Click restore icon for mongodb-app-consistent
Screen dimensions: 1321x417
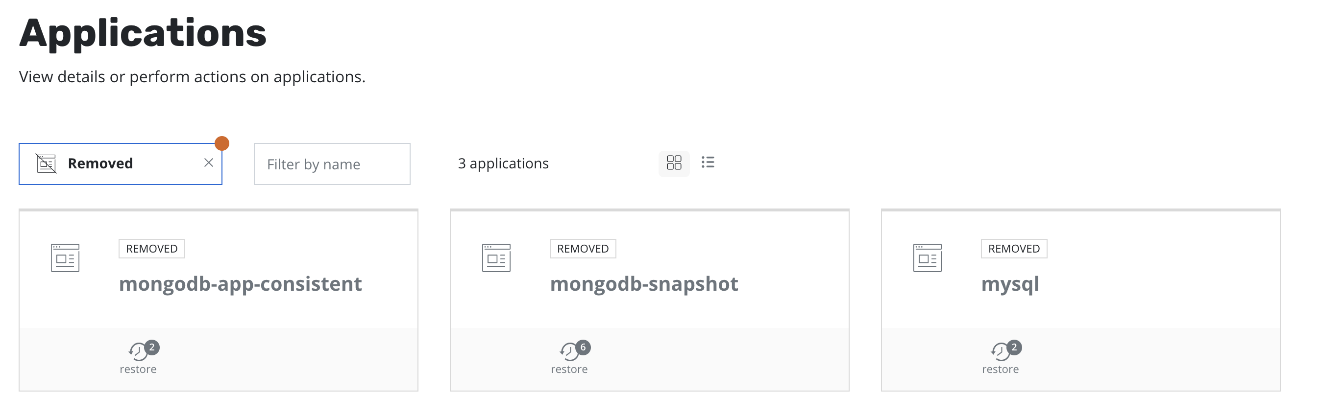tap(137, 351)
